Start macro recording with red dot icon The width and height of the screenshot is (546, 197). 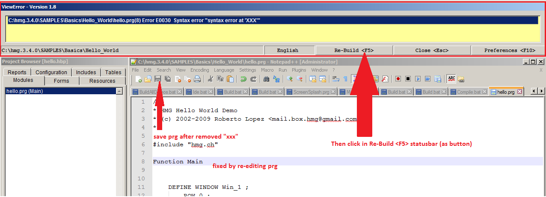click(x=398, y=79)
